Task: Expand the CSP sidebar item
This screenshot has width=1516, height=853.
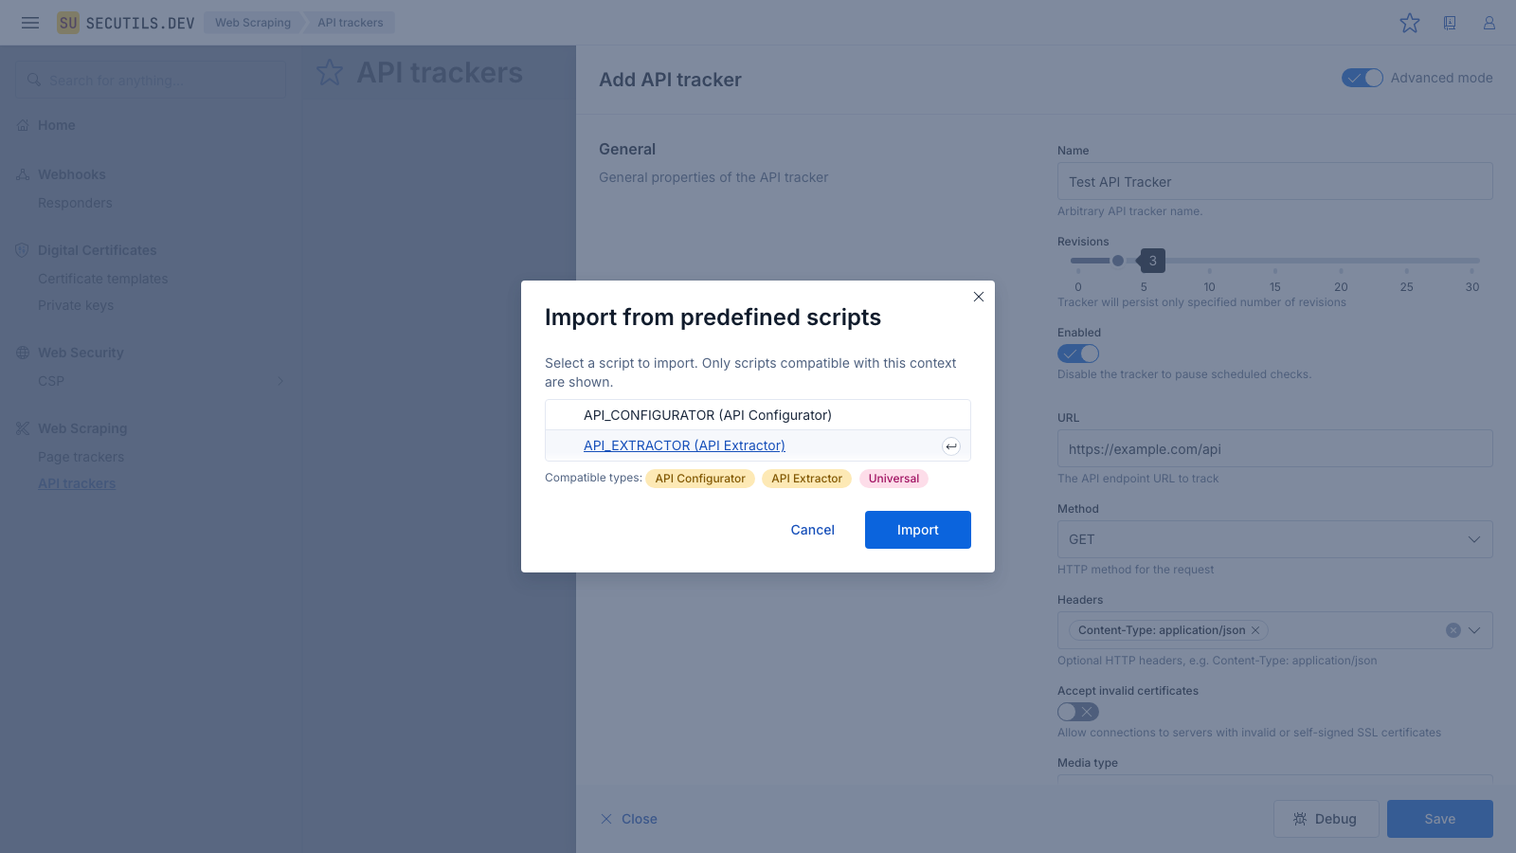Action: tap(280, 381)
